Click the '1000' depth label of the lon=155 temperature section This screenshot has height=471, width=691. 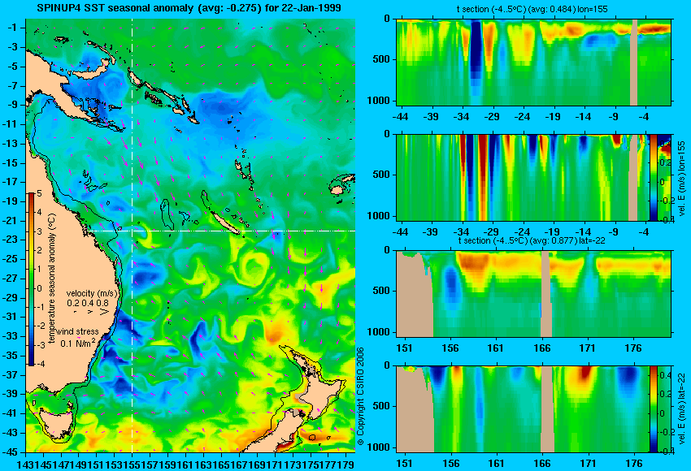pyautogui.click(x=378, y=101)
